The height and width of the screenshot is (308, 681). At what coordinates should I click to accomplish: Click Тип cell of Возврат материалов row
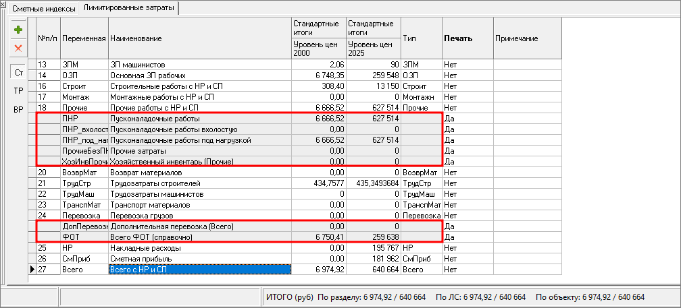[421, 173]
